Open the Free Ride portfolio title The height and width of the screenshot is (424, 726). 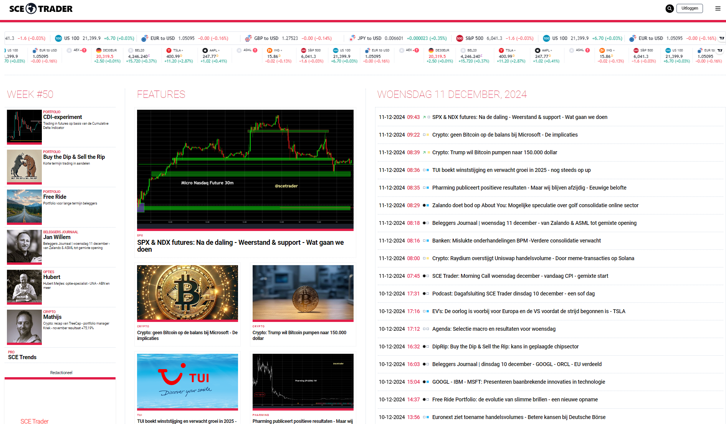[55, 197]
